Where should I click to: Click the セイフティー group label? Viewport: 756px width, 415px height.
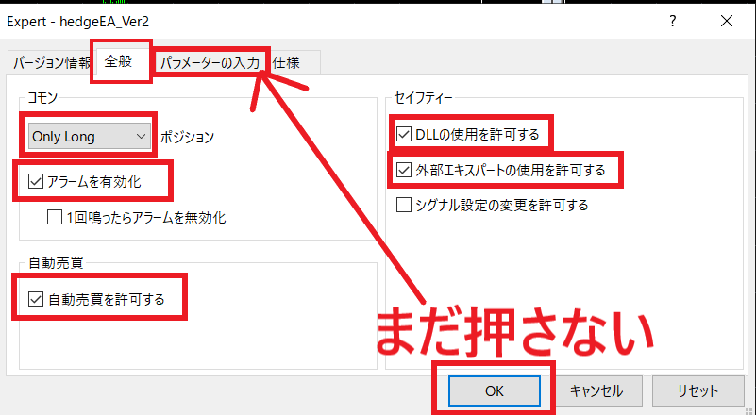tap(423, 98)
